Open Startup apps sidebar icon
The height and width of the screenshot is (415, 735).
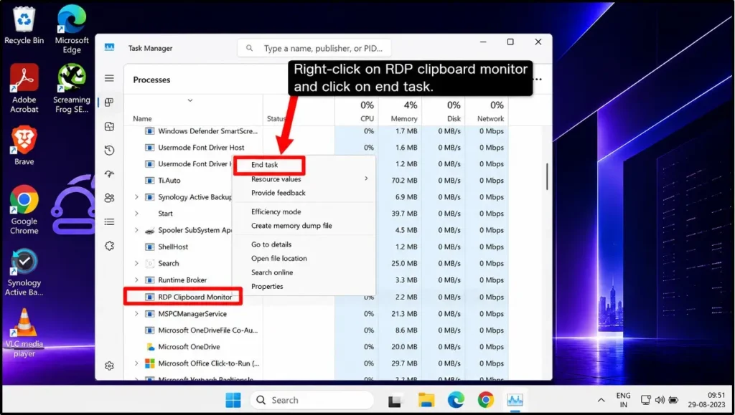pyautogui.click(x=109, y=174)
